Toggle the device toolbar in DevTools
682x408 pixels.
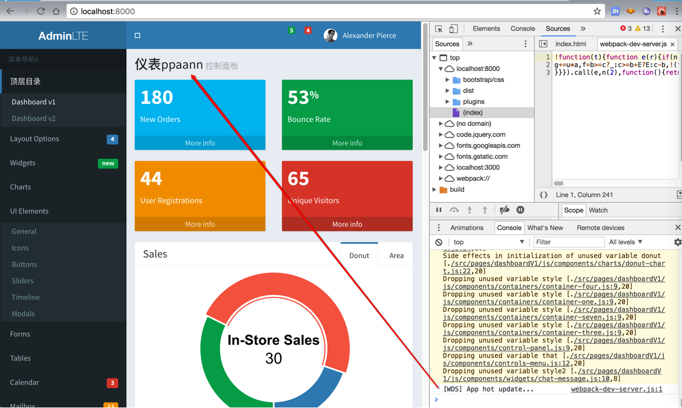453,29
